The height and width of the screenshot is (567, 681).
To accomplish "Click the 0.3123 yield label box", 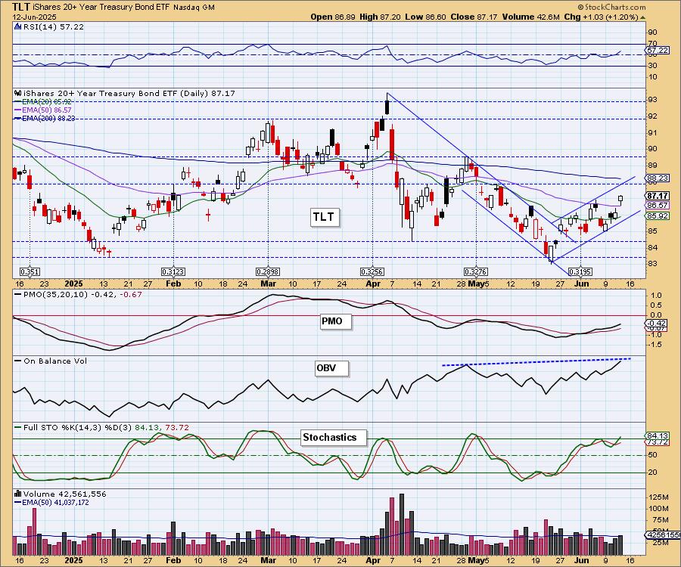I will [x=173, y=272].
